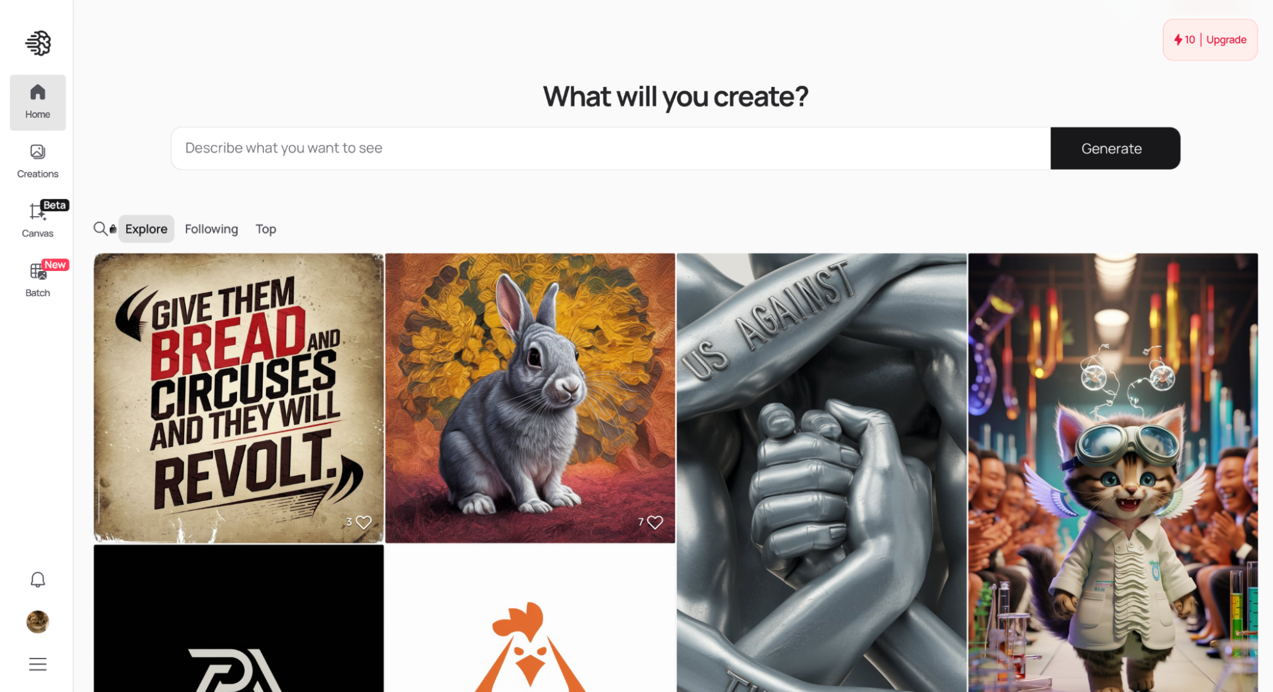Open the hamburger menu icon
Image resolution: width=1273 pixels, height=692 pixels.
coord(37,664)
